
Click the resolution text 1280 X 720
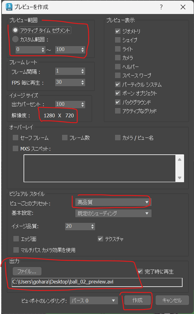pyautogui.click(x=59, y=115)
